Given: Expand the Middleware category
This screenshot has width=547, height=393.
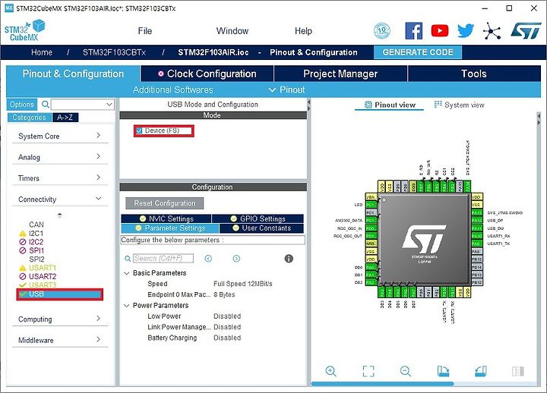Looking at the screenshot, I should [60, 340].
